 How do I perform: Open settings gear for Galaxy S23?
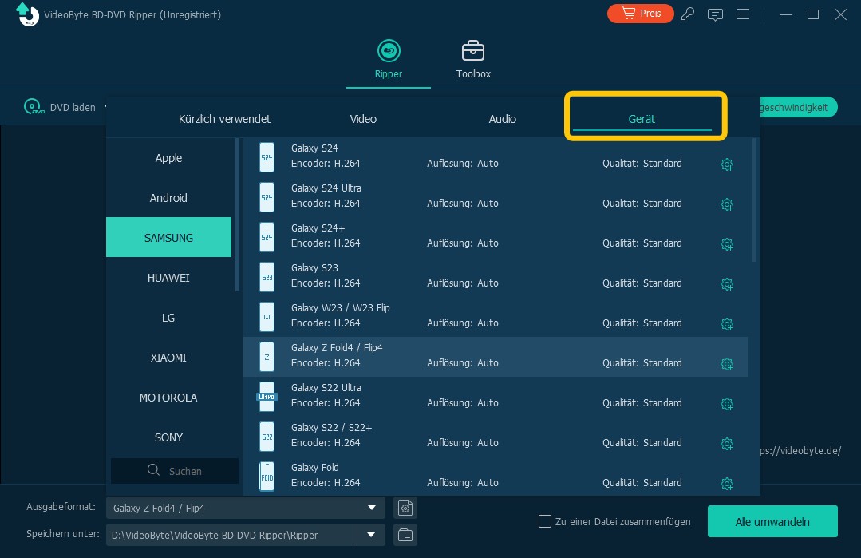point(726,284)
